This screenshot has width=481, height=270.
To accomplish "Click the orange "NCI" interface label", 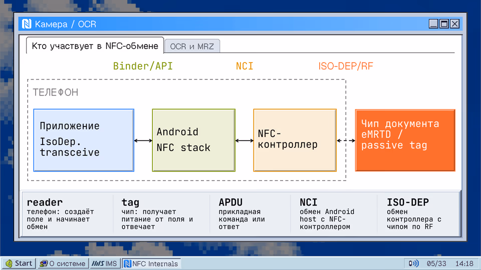I will (x=245, y=66).
